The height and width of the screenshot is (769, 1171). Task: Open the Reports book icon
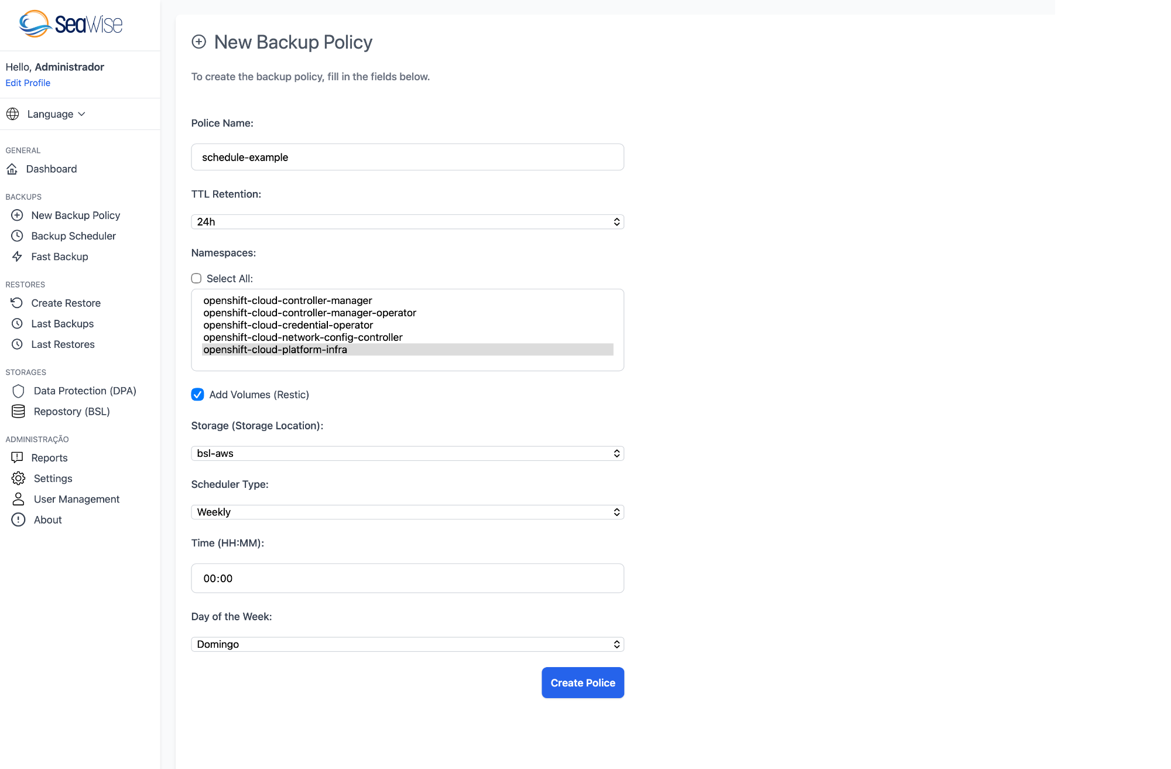18,457
